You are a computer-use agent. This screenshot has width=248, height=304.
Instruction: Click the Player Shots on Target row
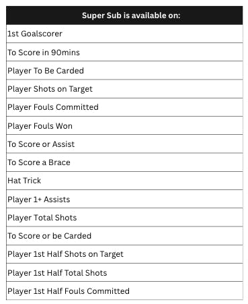(124, 89)
